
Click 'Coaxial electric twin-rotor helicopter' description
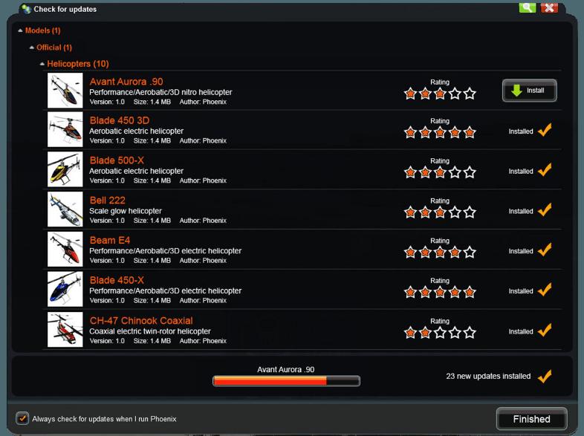[150, 331]
